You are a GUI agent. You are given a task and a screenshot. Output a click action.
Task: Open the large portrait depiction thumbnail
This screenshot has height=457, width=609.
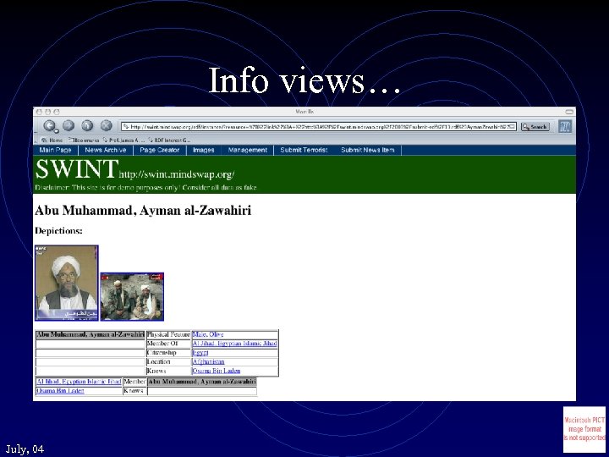click(x=67, y=283)
